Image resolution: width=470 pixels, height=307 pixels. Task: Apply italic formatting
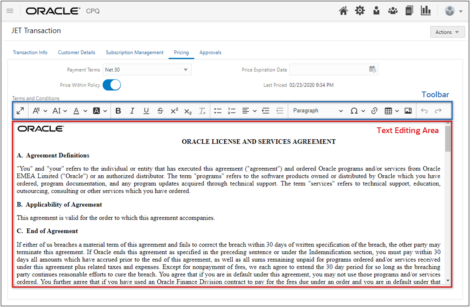(x=132, y=110)
